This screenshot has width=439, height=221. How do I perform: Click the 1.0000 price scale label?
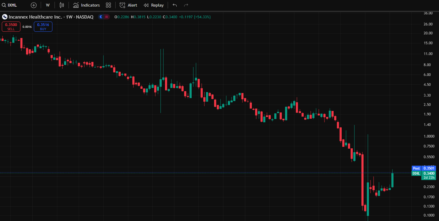[x=429, y=136]
